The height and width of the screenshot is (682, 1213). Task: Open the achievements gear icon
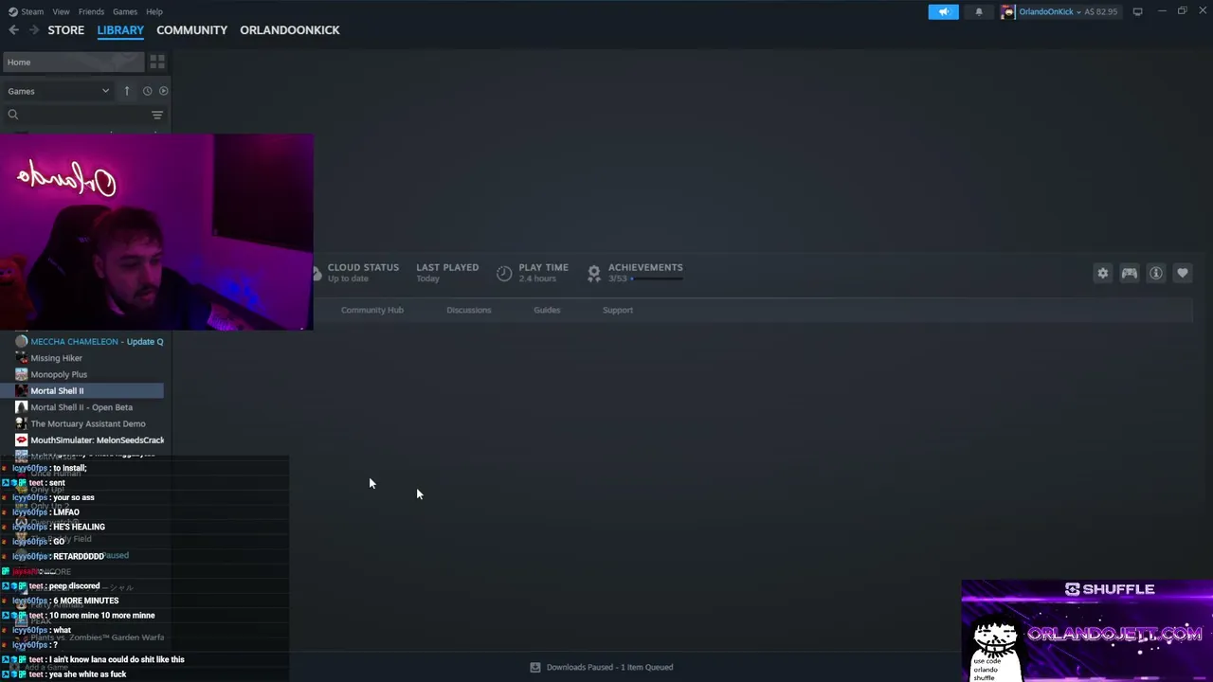tap(593, 273)
